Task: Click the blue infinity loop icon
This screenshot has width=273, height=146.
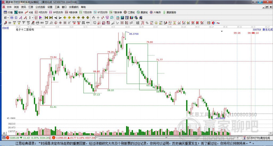Action: (x=218, y=23)
